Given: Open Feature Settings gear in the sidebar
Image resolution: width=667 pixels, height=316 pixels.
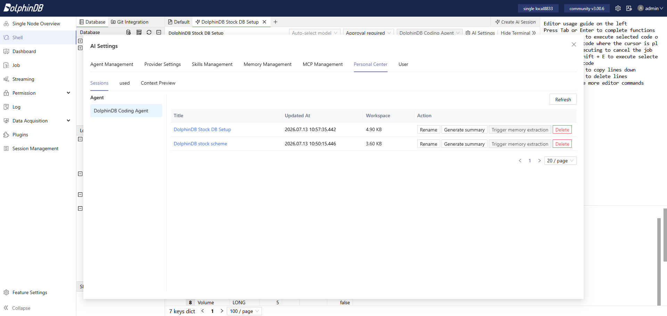Looking at the screenshot, I should tap(6, 292).
